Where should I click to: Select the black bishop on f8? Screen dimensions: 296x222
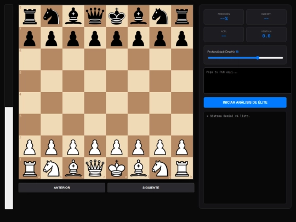coord(138,16)
